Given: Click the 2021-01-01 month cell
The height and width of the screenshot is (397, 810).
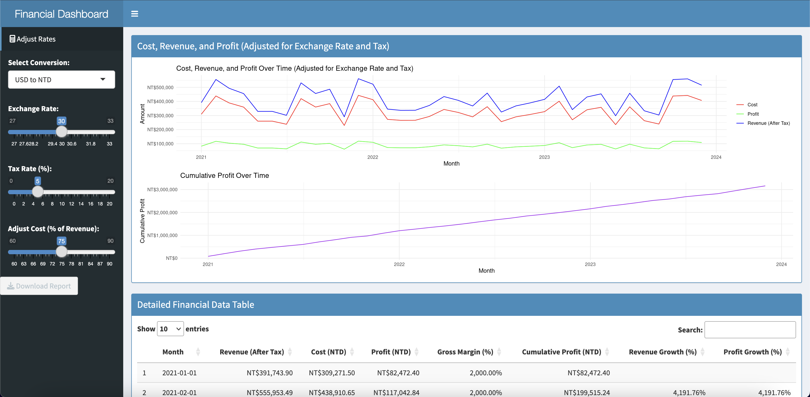Looking at the screenshot, I should coord(179,373).
